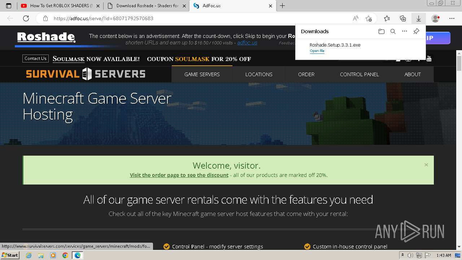Screen dimensions: 462x260
Task: Pin the Downloads panel
Action: 416,31
